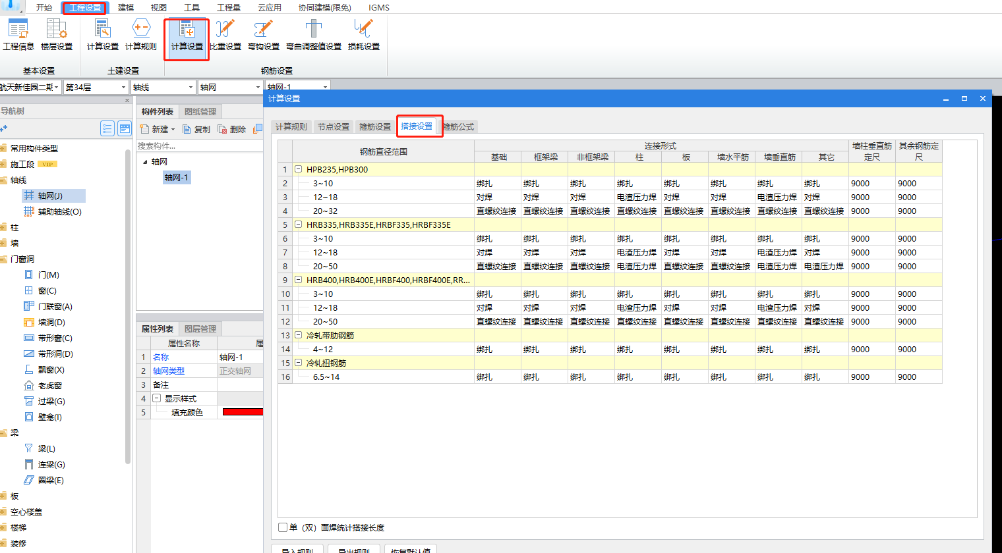Click the 搜索构件 search field

tap(200, 146)
